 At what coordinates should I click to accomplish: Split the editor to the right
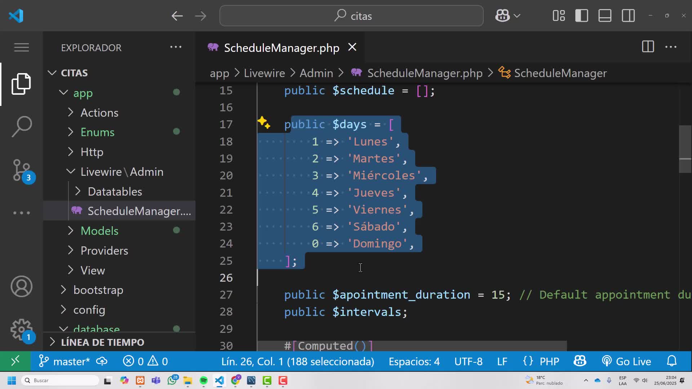click(x=648, y=47)
